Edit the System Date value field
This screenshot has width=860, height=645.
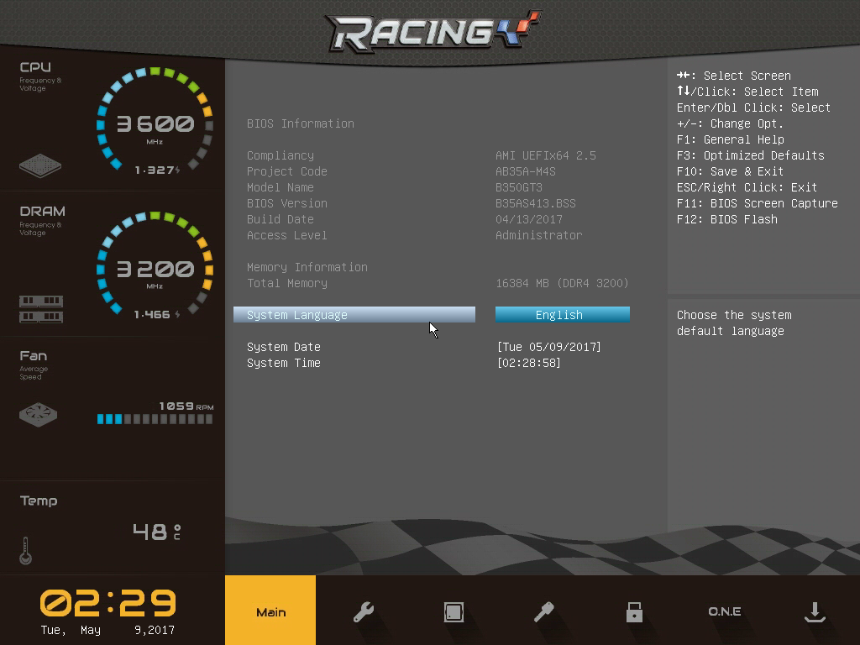(549, 347)
